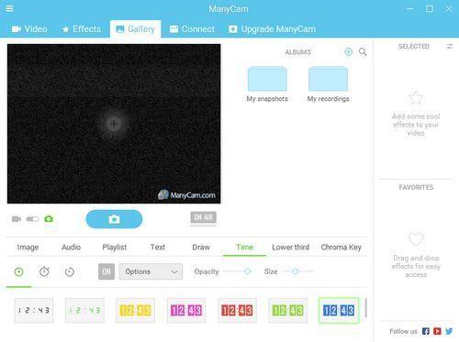The height and width of the screenshot is (342, 459).
Task: Choose blue flip 12:43 clock style
Action: 339,311
